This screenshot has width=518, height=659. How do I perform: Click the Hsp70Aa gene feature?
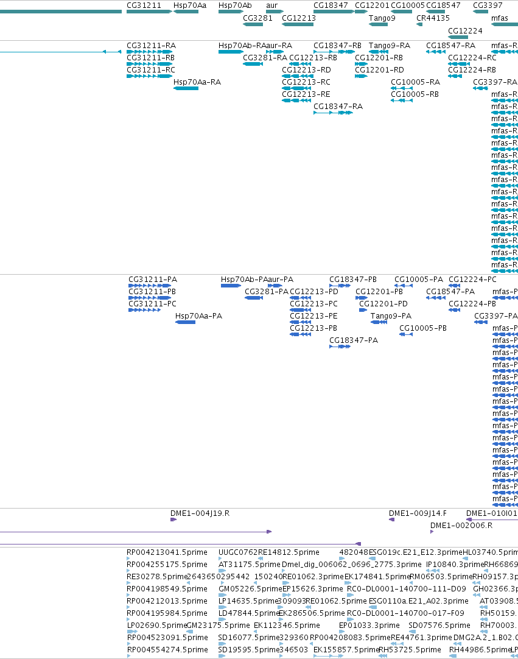(186, 12)
